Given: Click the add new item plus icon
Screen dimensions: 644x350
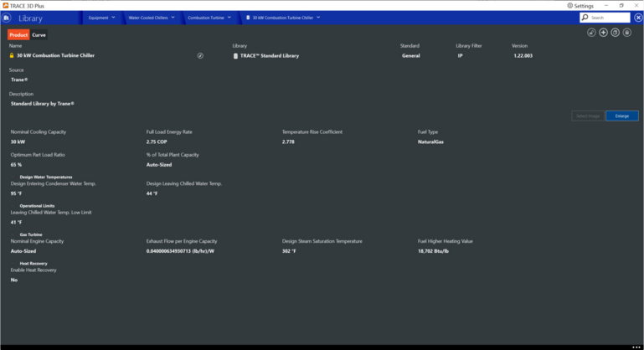Looking at the screenshot, I should pos(603,33).
